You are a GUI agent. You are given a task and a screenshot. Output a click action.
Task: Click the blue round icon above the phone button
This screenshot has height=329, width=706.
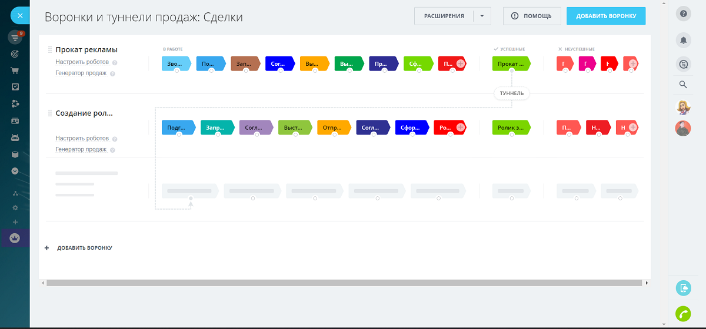pos(683,288)
